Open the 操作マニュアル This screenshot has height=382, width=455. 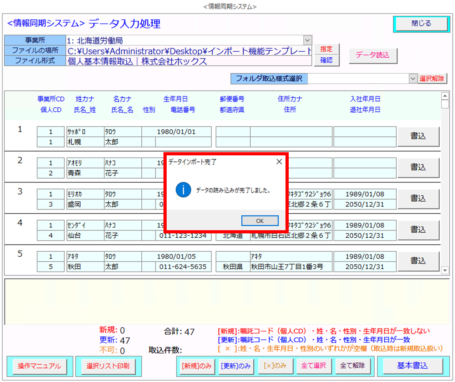click(x=39, y=366)
